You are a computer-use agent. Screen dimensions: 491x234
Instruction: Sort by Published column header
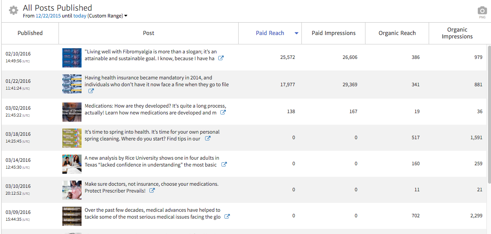tap(30, 33)
